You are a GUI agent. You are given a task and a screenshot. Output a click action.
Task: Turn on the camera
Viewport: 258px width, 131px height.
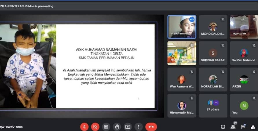(95, 127)
